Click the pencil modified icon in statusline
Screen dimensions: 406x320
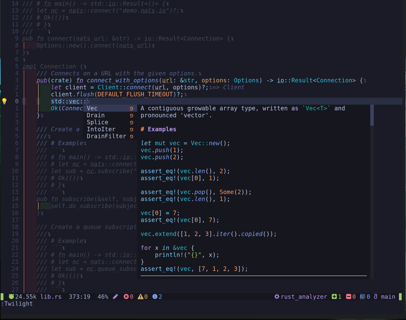click(x=115, y=297)
